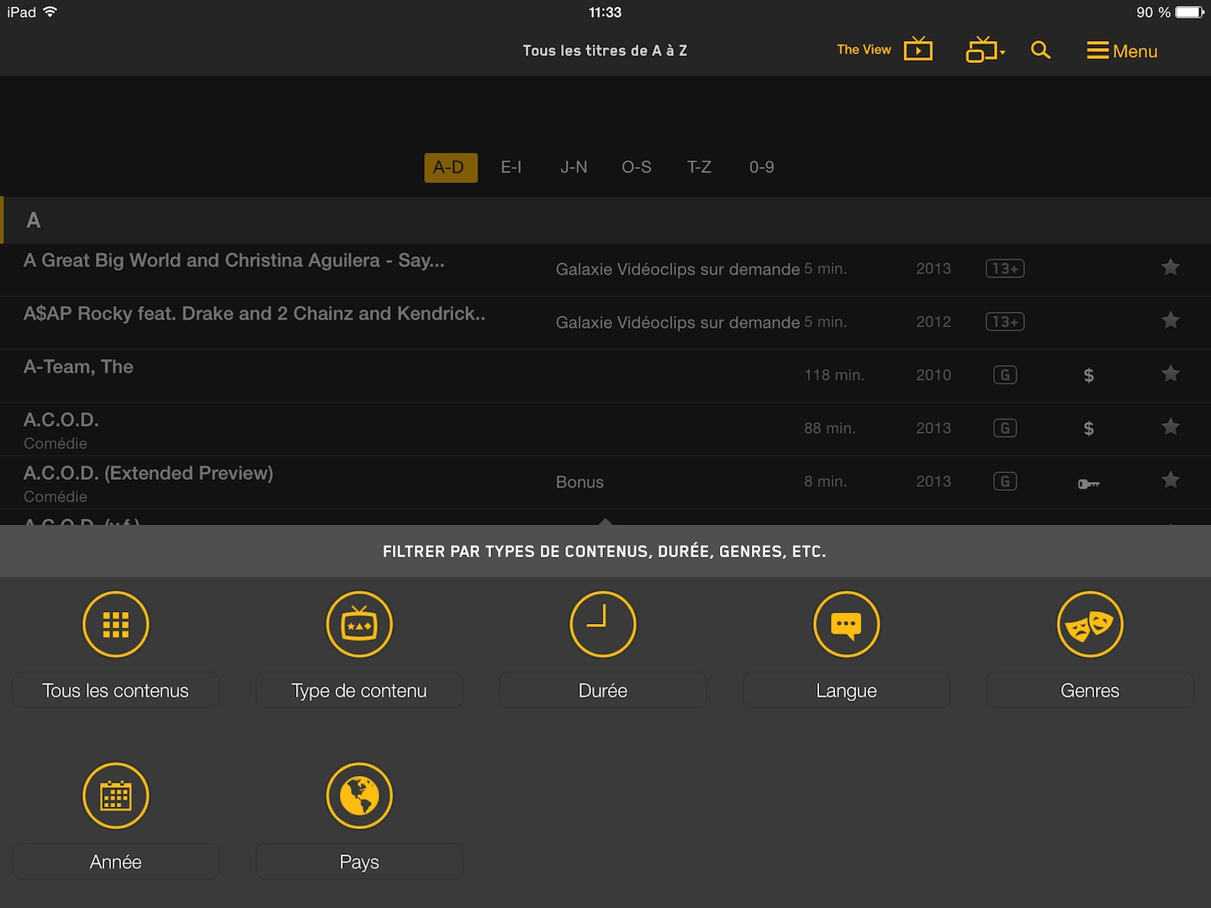The image size is (1211, 908).
Task: Star the A.C.O.D. (Extended Preview) row
Action: click(1170, 481)
